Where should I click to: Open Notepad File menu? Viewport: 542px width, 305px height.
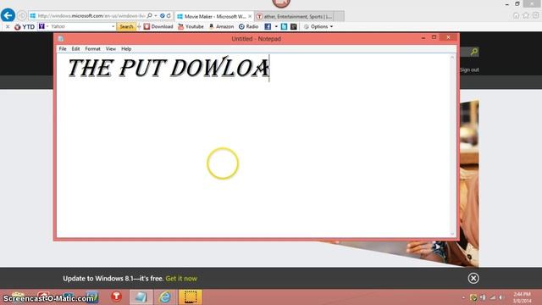point(63,49)
